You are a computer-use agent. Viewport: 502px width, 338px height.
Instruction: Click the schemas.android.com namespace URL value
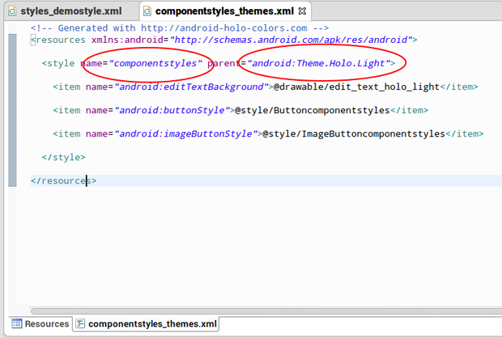291,40
